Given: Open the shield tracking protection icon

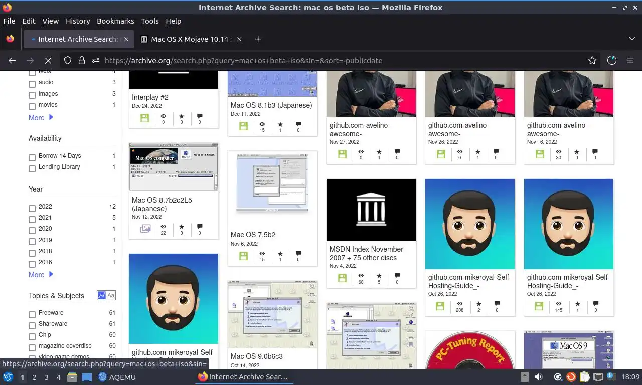Looking at the screenshot, I should click(x=68, y=60).
